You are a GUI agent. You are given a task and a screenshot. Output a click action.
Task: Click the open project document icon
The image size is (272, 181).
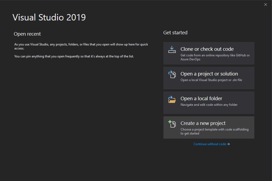[172, 74]
